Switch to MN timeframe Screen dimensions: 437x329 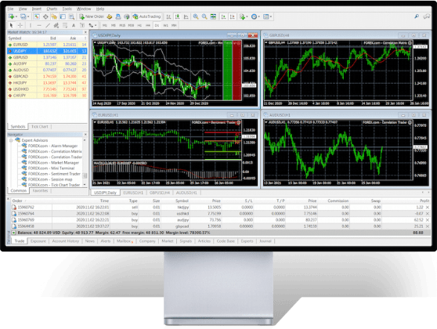tap(174, 25)
